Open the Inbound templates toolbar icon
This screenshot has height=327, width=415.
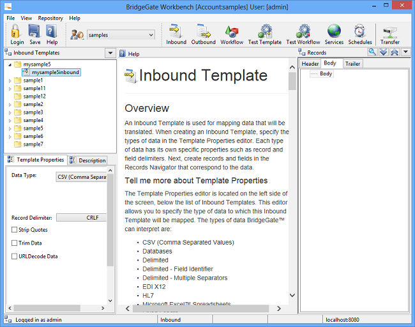click(176, 31)
